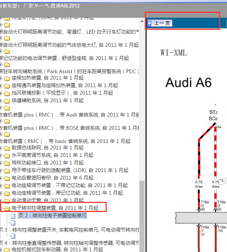Open 带驻车转向辅助系统（Park Assist）entry

pos(69,71)
